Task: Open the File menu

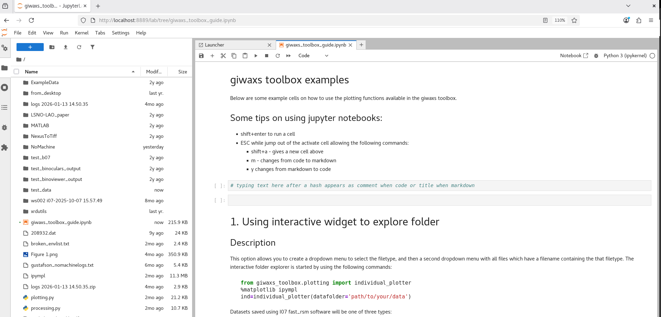Action: [x=18, y=33]
